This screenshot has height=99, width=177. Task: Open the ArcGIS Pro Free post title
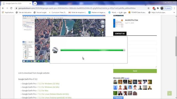click(x=131, y=20)
